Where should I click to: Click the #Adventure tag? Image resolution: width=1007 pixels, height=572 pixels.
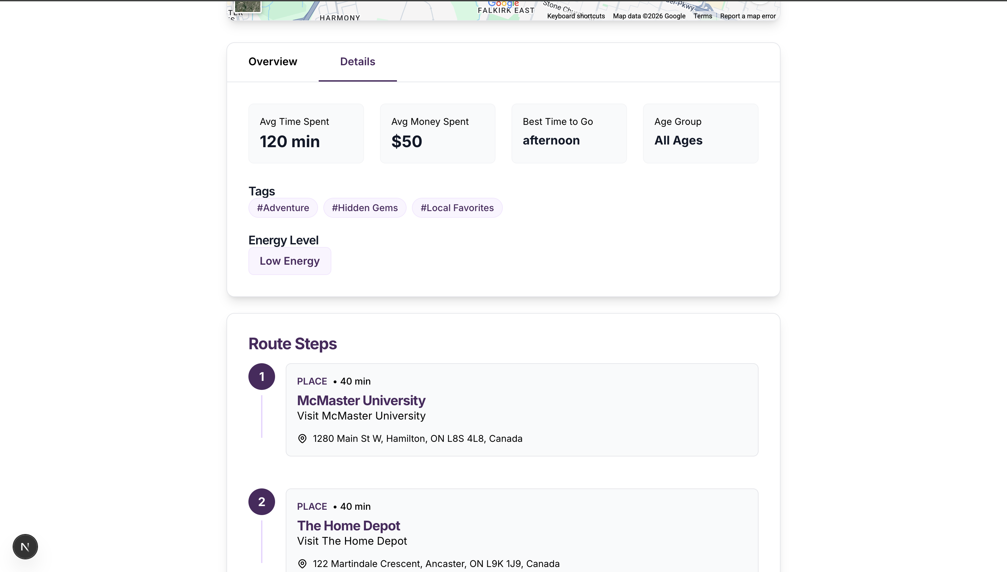pos(283,208)
